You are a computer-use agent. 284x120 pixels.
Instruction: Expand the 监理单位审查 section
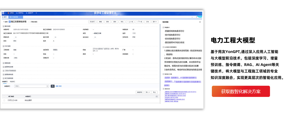[4, 67]
